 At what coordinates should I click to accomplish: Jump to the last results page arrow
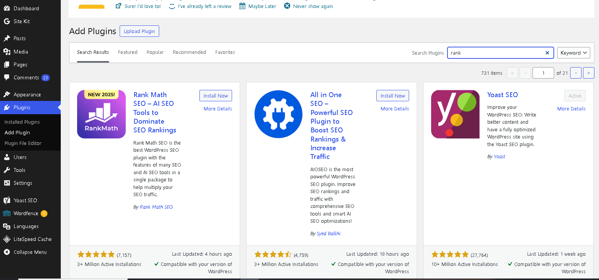pyautogui.click(x=588, y=73)
